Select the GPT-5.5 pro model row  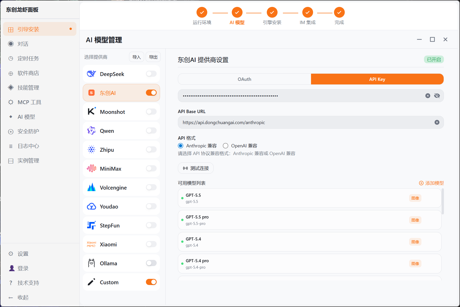[x=310, y=220]
